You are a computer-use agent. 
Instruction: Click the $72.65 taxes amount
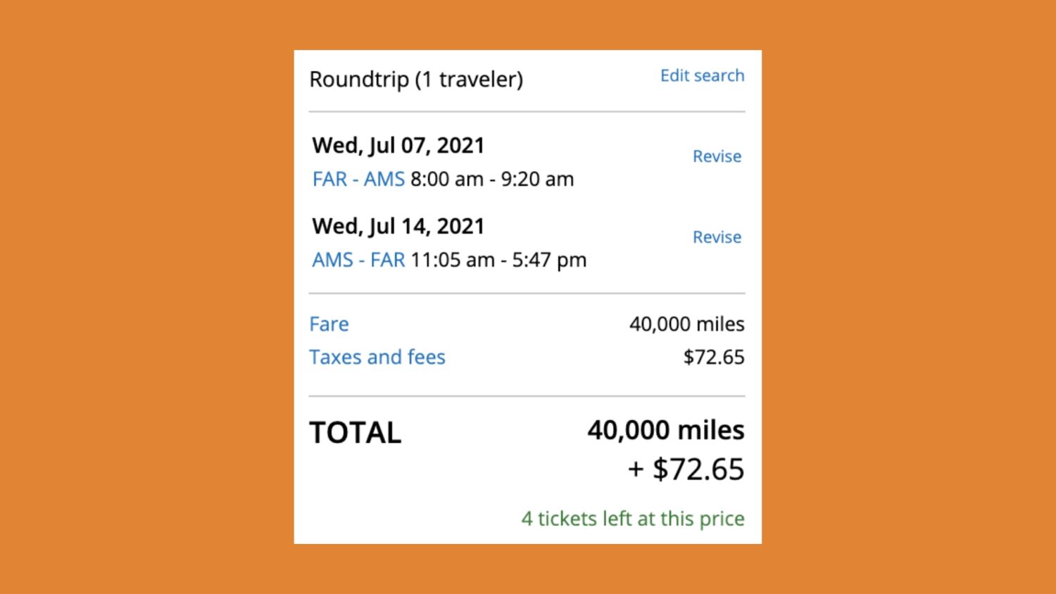(712, 357)
